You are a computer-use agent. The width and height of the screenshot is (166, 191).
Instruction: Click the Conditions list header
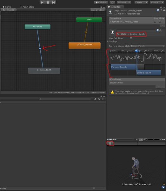(x=137, y=79)
